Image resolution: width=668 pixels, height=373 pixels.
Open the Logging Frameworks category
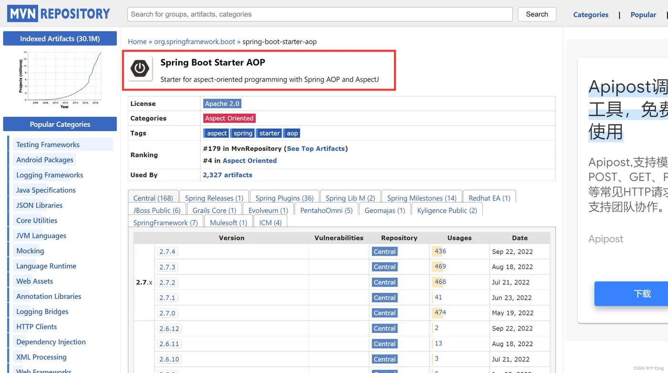click(50, 175)
